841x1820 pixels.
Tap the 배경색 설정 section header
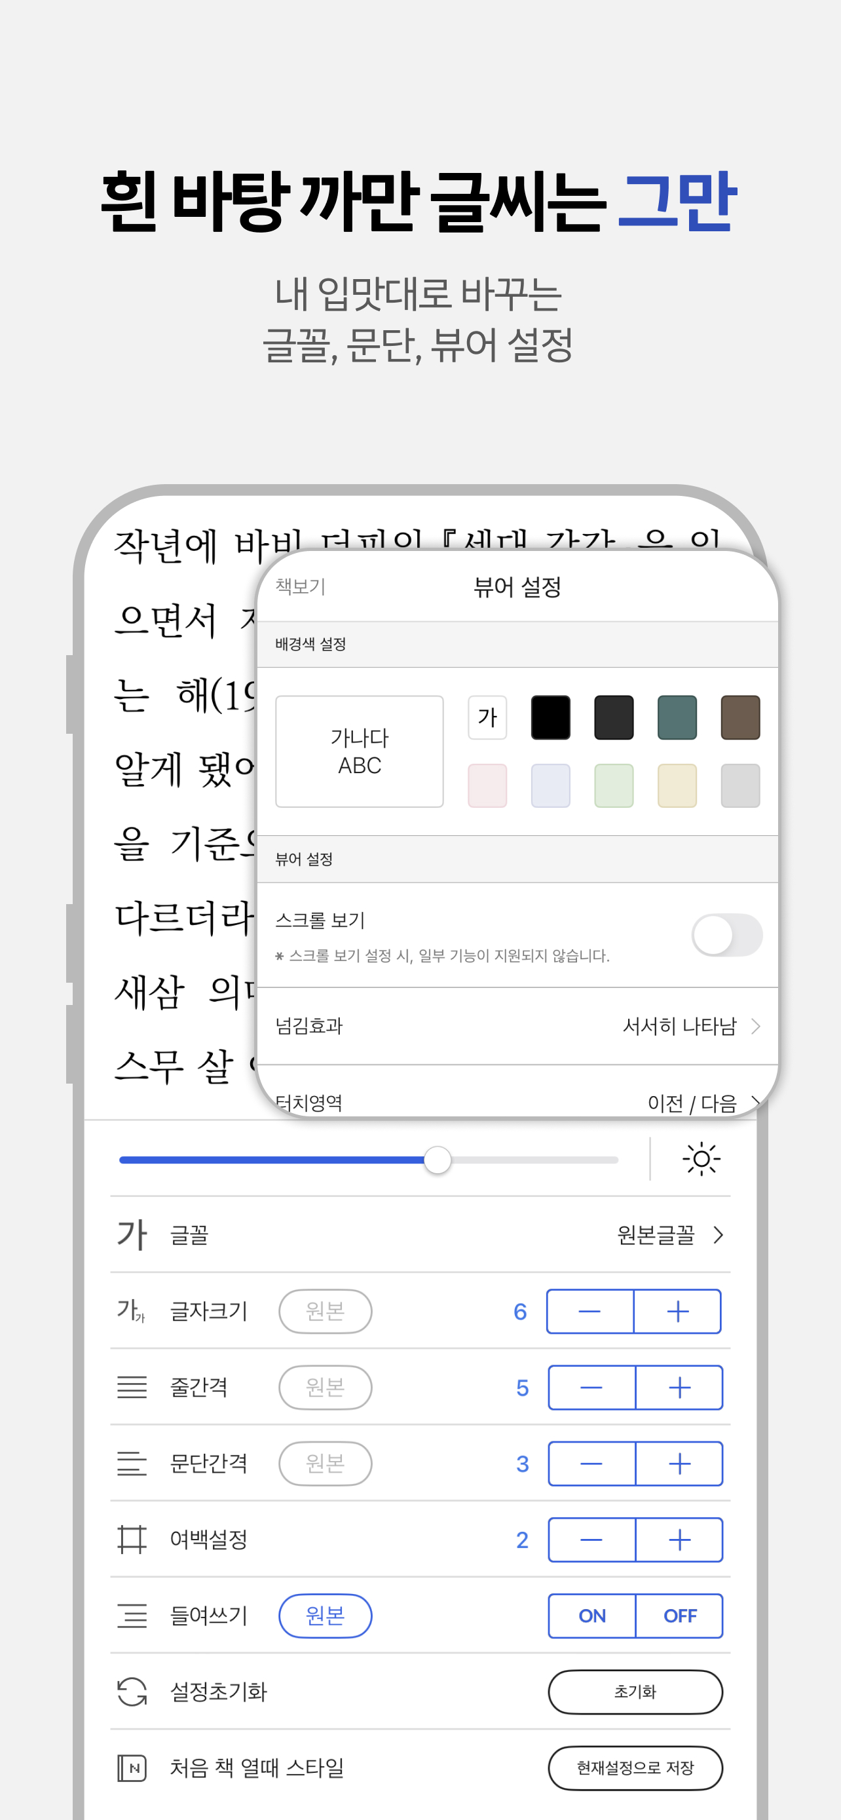point(517,645)
